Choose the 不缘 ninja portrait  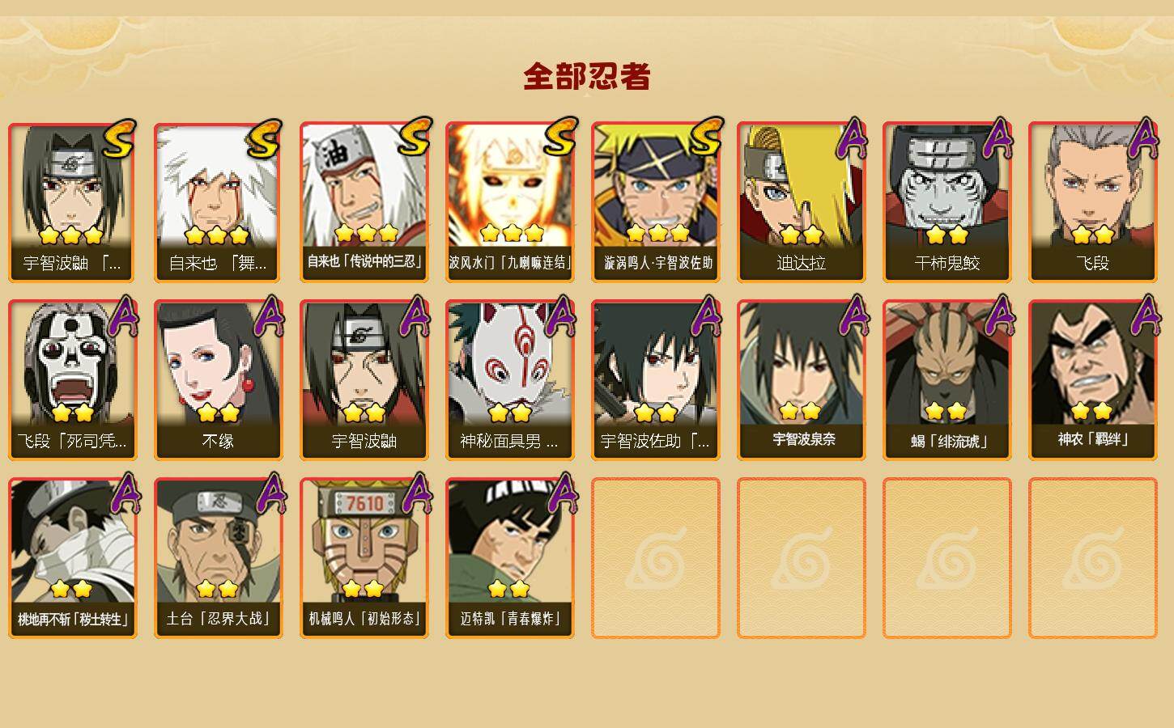pyautogui.click(x=218, y=380)
